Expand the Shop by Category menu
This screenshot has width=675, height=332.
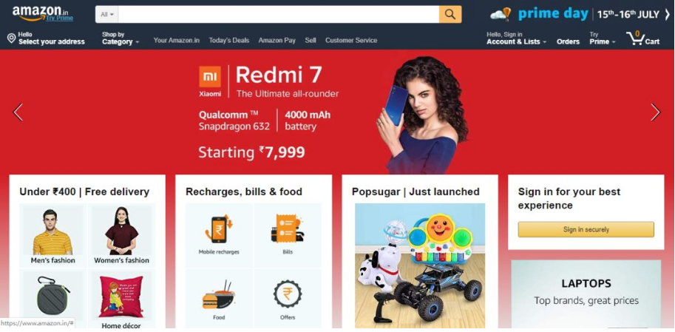pos(120,38)
